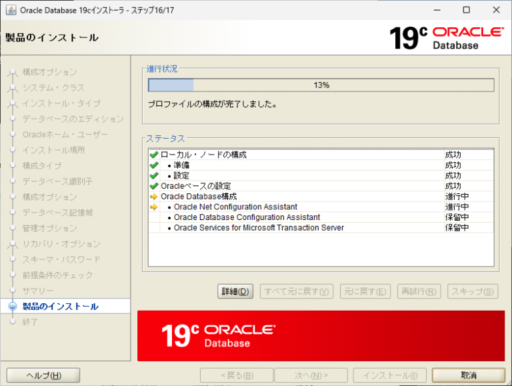Viewport: 512px width, 386px height.
Task: Select the Oracleホーム・ユーザー step
Action: (x=65, y=135)
